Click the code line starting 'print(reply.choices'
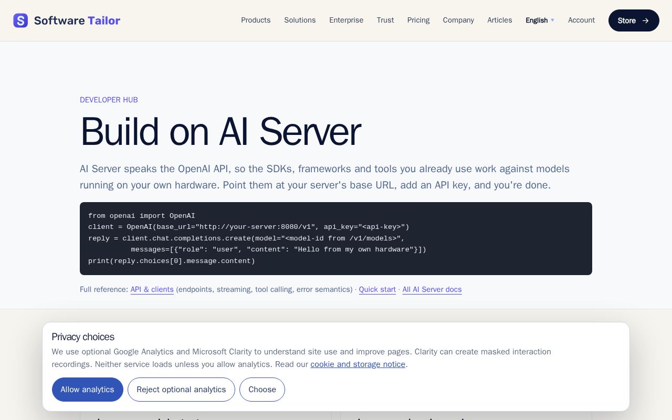Screen dimensions: 672x420 click(x=172, y=261)
